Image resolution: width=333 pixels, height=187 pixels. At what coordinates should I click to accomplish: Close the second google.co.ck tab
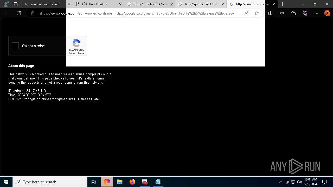(x=223, y=4)
